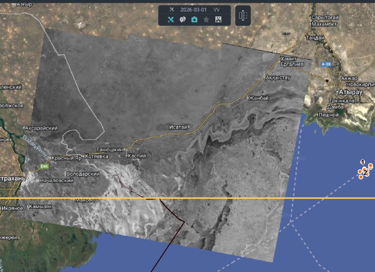The image size is (375, 272).
Task: Click the scissors clip tool icon
Action: click(218, 20)
